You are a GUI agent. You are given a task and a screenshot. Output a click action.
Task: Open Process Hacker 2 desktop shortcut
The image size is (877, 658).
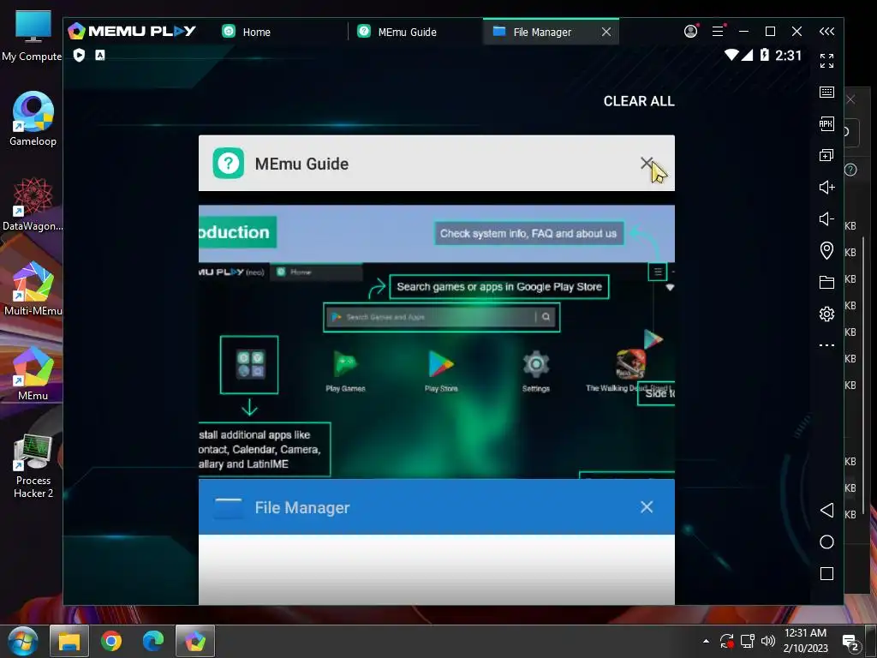pyautogui.click(x=33, y=465)
